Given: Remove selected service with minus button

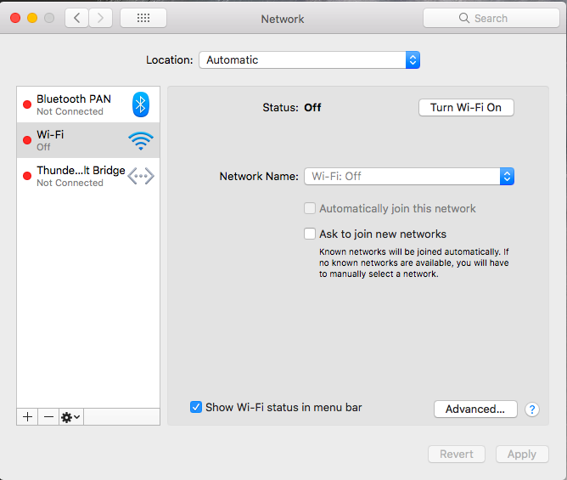Looking at the screenshot, I should pyautogui.click(x=48, y=417).
